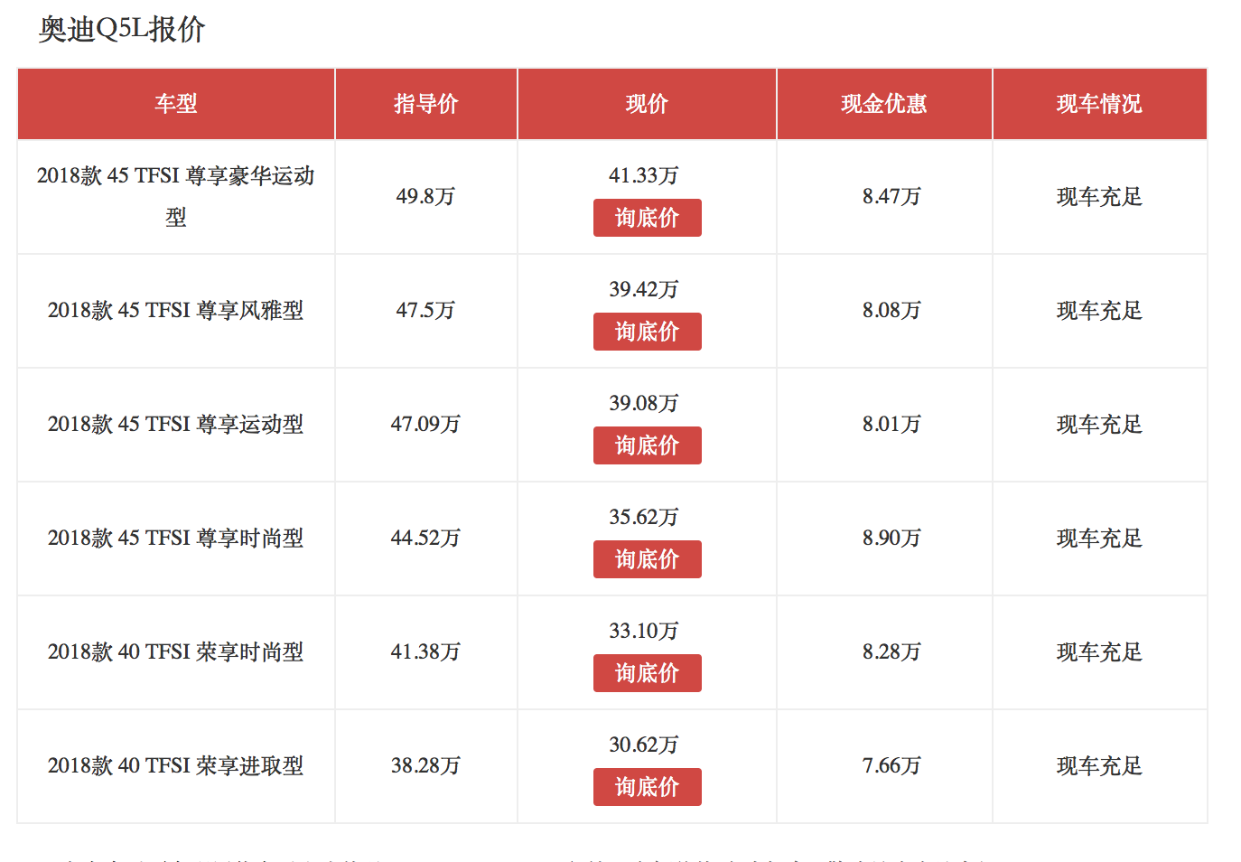This screenshot has width=1241, height=862.
Task: Click cash discount 8.90万
Action: 891,538
